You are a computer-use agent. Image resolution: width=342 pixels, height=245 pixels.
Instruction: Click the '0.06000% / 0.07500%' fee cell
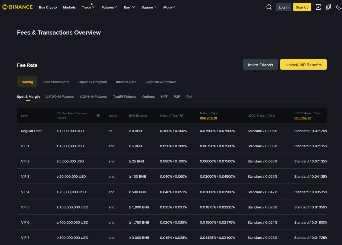click(x=217, y=161)
